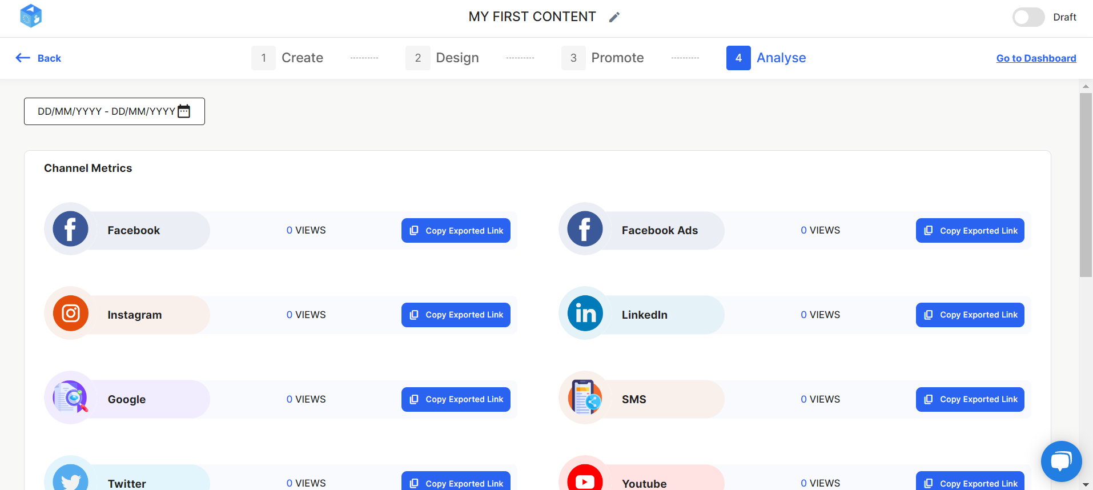Open the calendar picker icon
1093x490 pixels.
184,111
